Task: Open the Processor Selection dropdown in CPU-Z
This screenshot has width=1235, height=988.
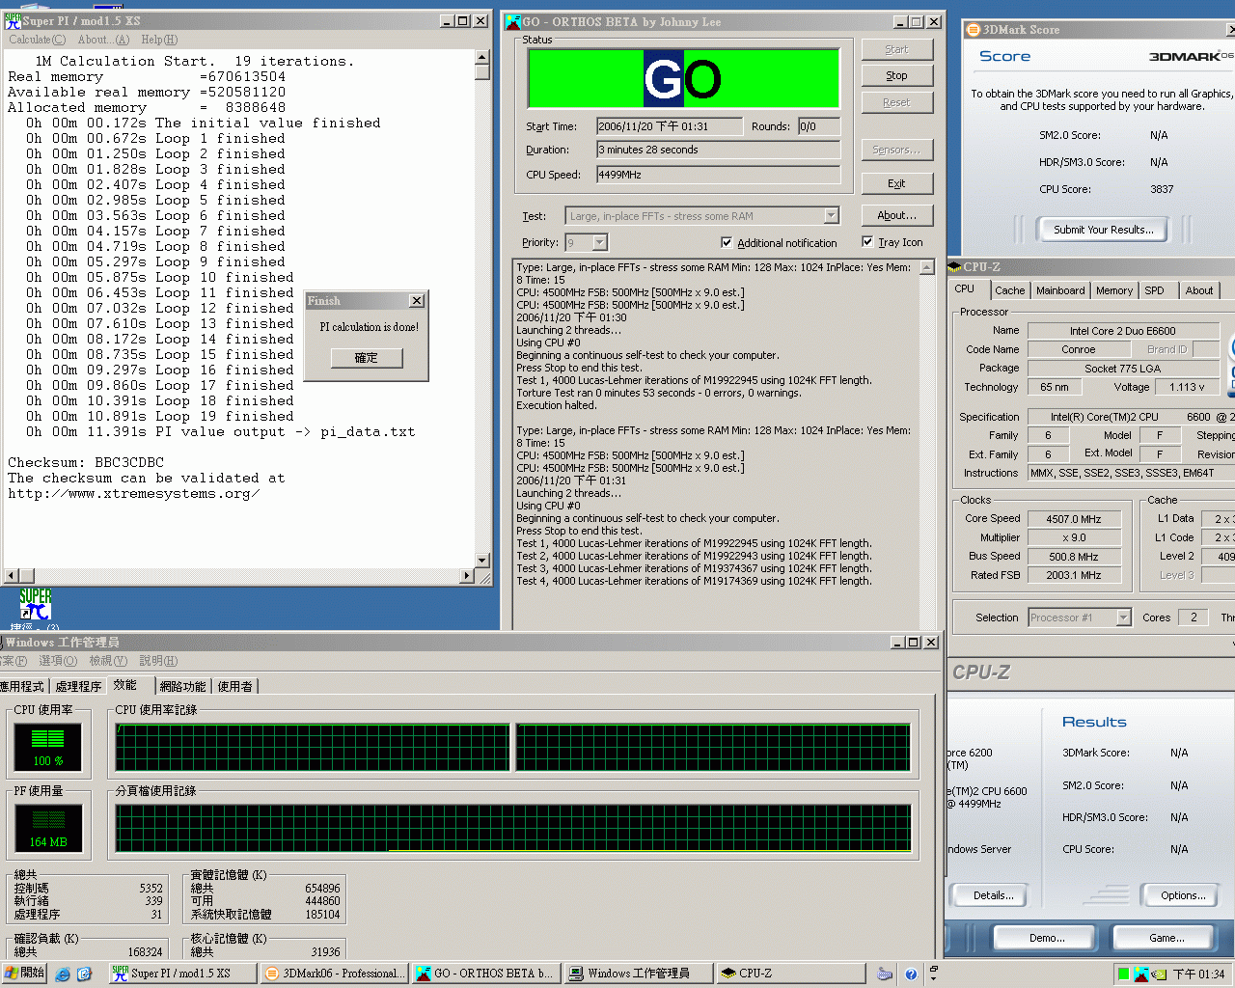Action: [x=1123, y=617]
